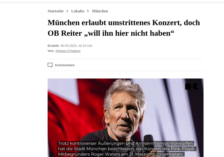
Task: Click the first subtitle line about Antisemitismus-Vorwürfen
Action: tap(125, 143)
